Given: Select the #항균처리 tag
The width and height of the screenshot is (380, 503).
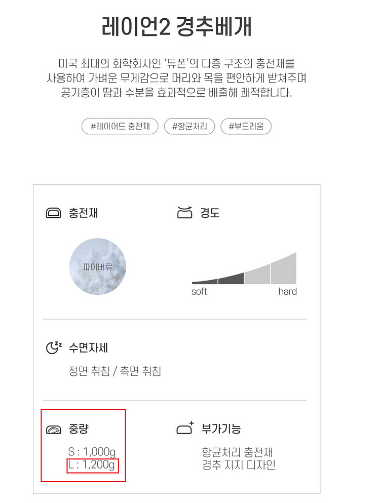Looking at the screenshot, I should pyautogui.click(x=189, y=126).
